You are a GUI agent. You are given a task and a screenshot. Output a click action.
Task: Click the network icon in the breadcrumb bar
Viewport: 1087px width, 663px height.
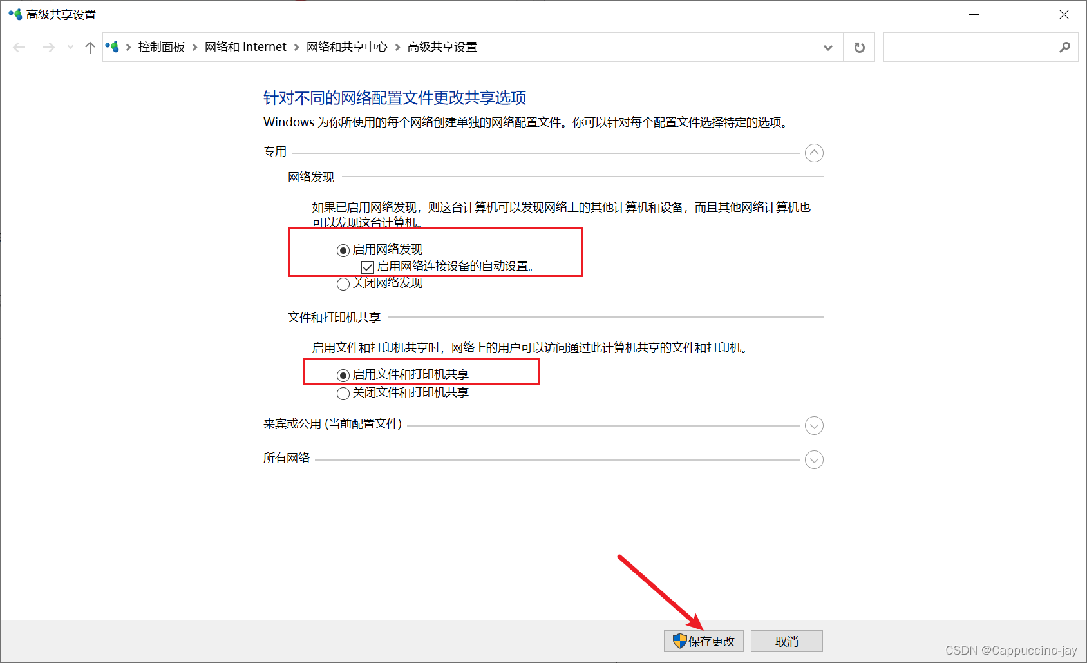(x=113, y=46)
